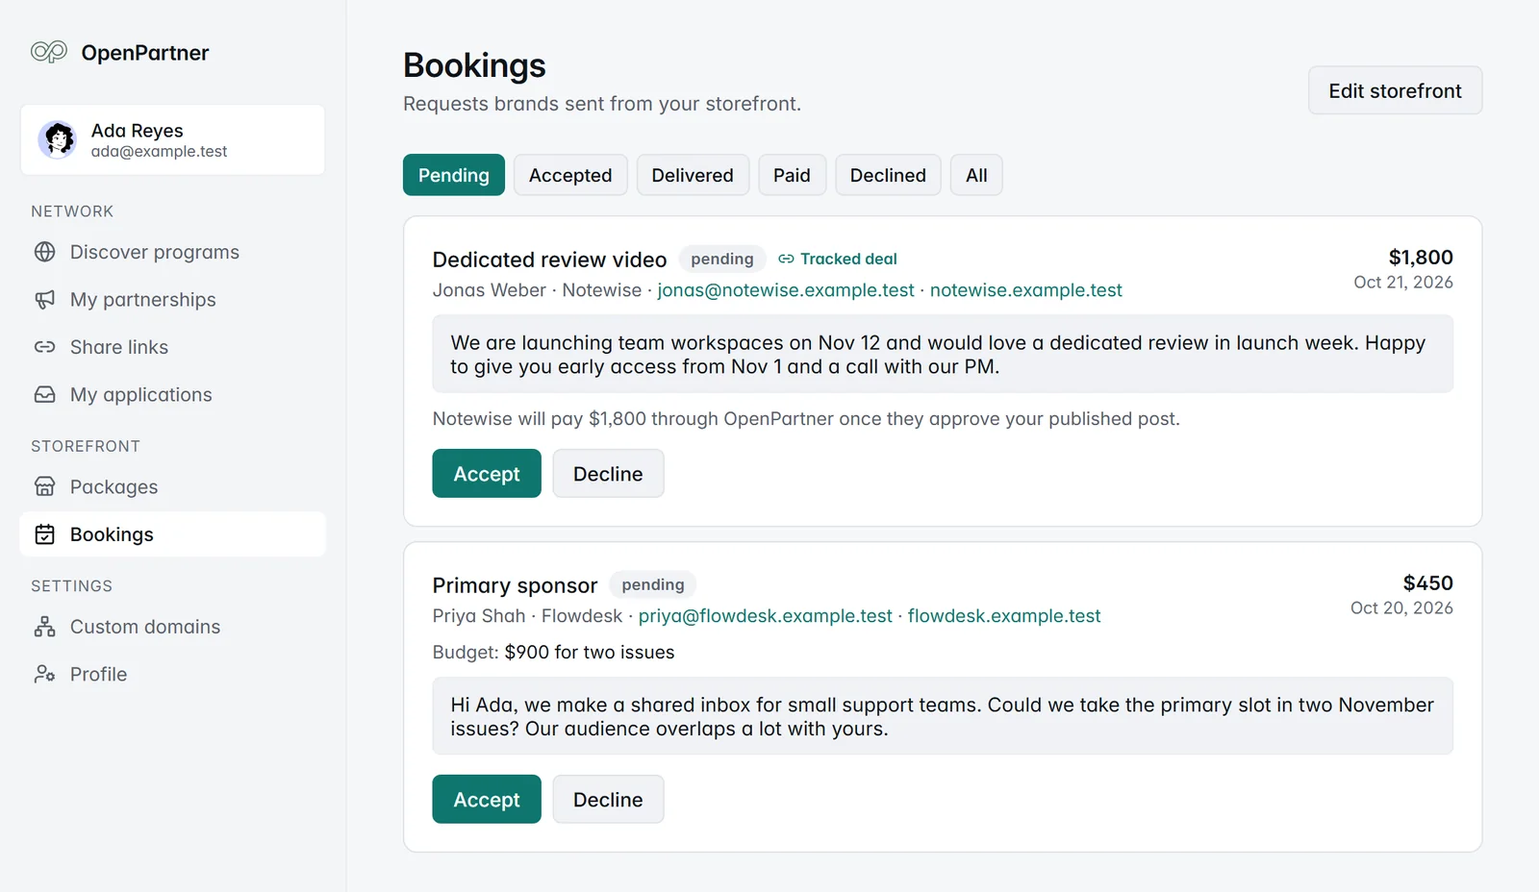Click Ada Reyes avatar image
The image size is (1539, 892).
pyautogui.click(x=59, y=139)
